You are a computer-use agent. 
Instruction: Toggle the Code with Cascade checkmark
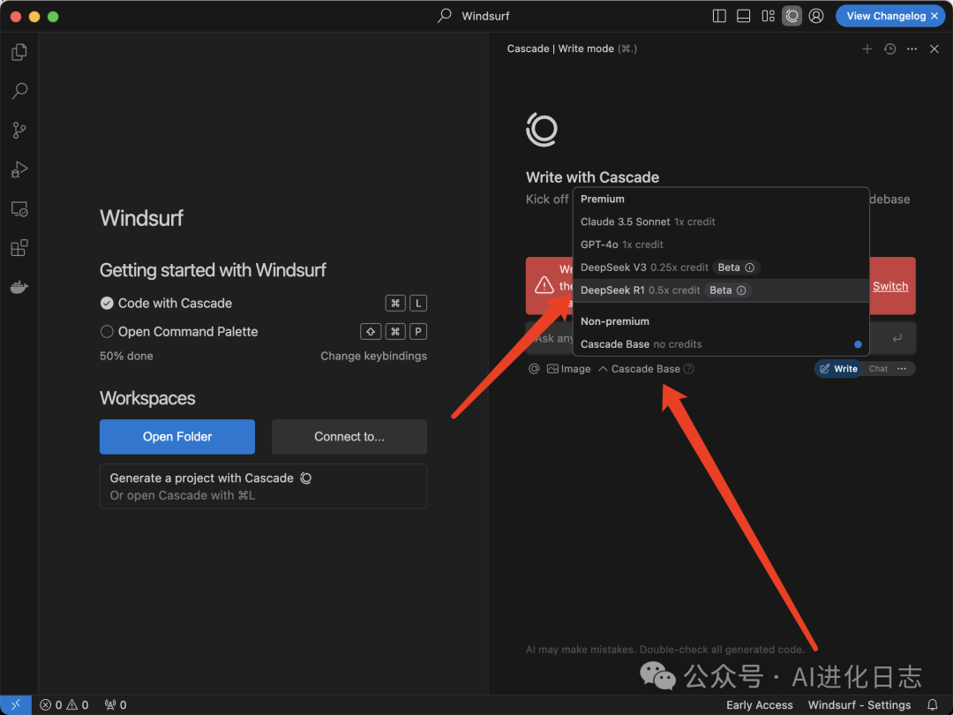(x=107, y=304)
